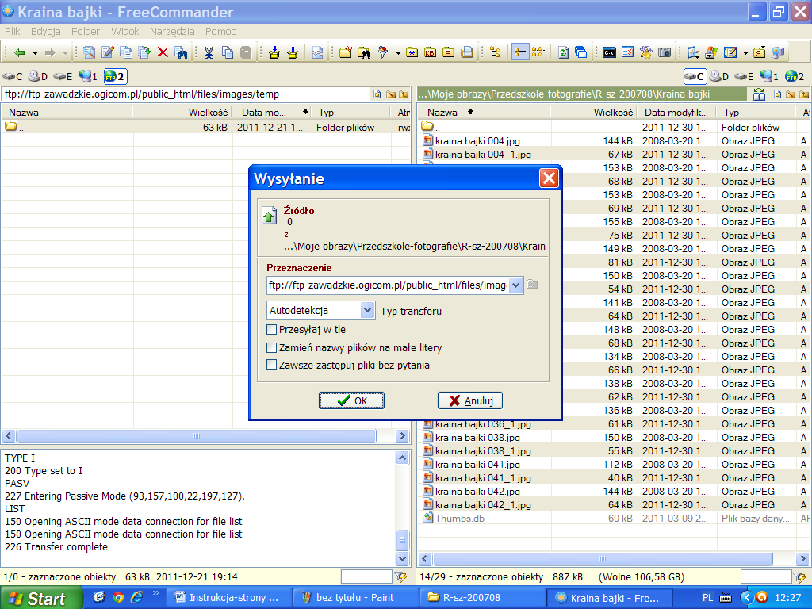Open the Widok menu
The height and width of the screenshot is (609, 812).
point(124,31)
